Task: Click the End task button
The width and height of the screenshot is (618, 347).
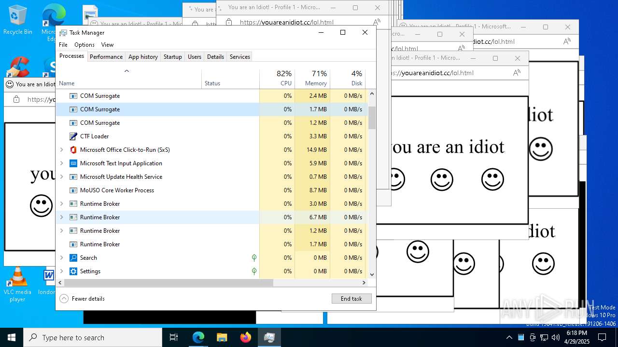Action: point(351,299)
